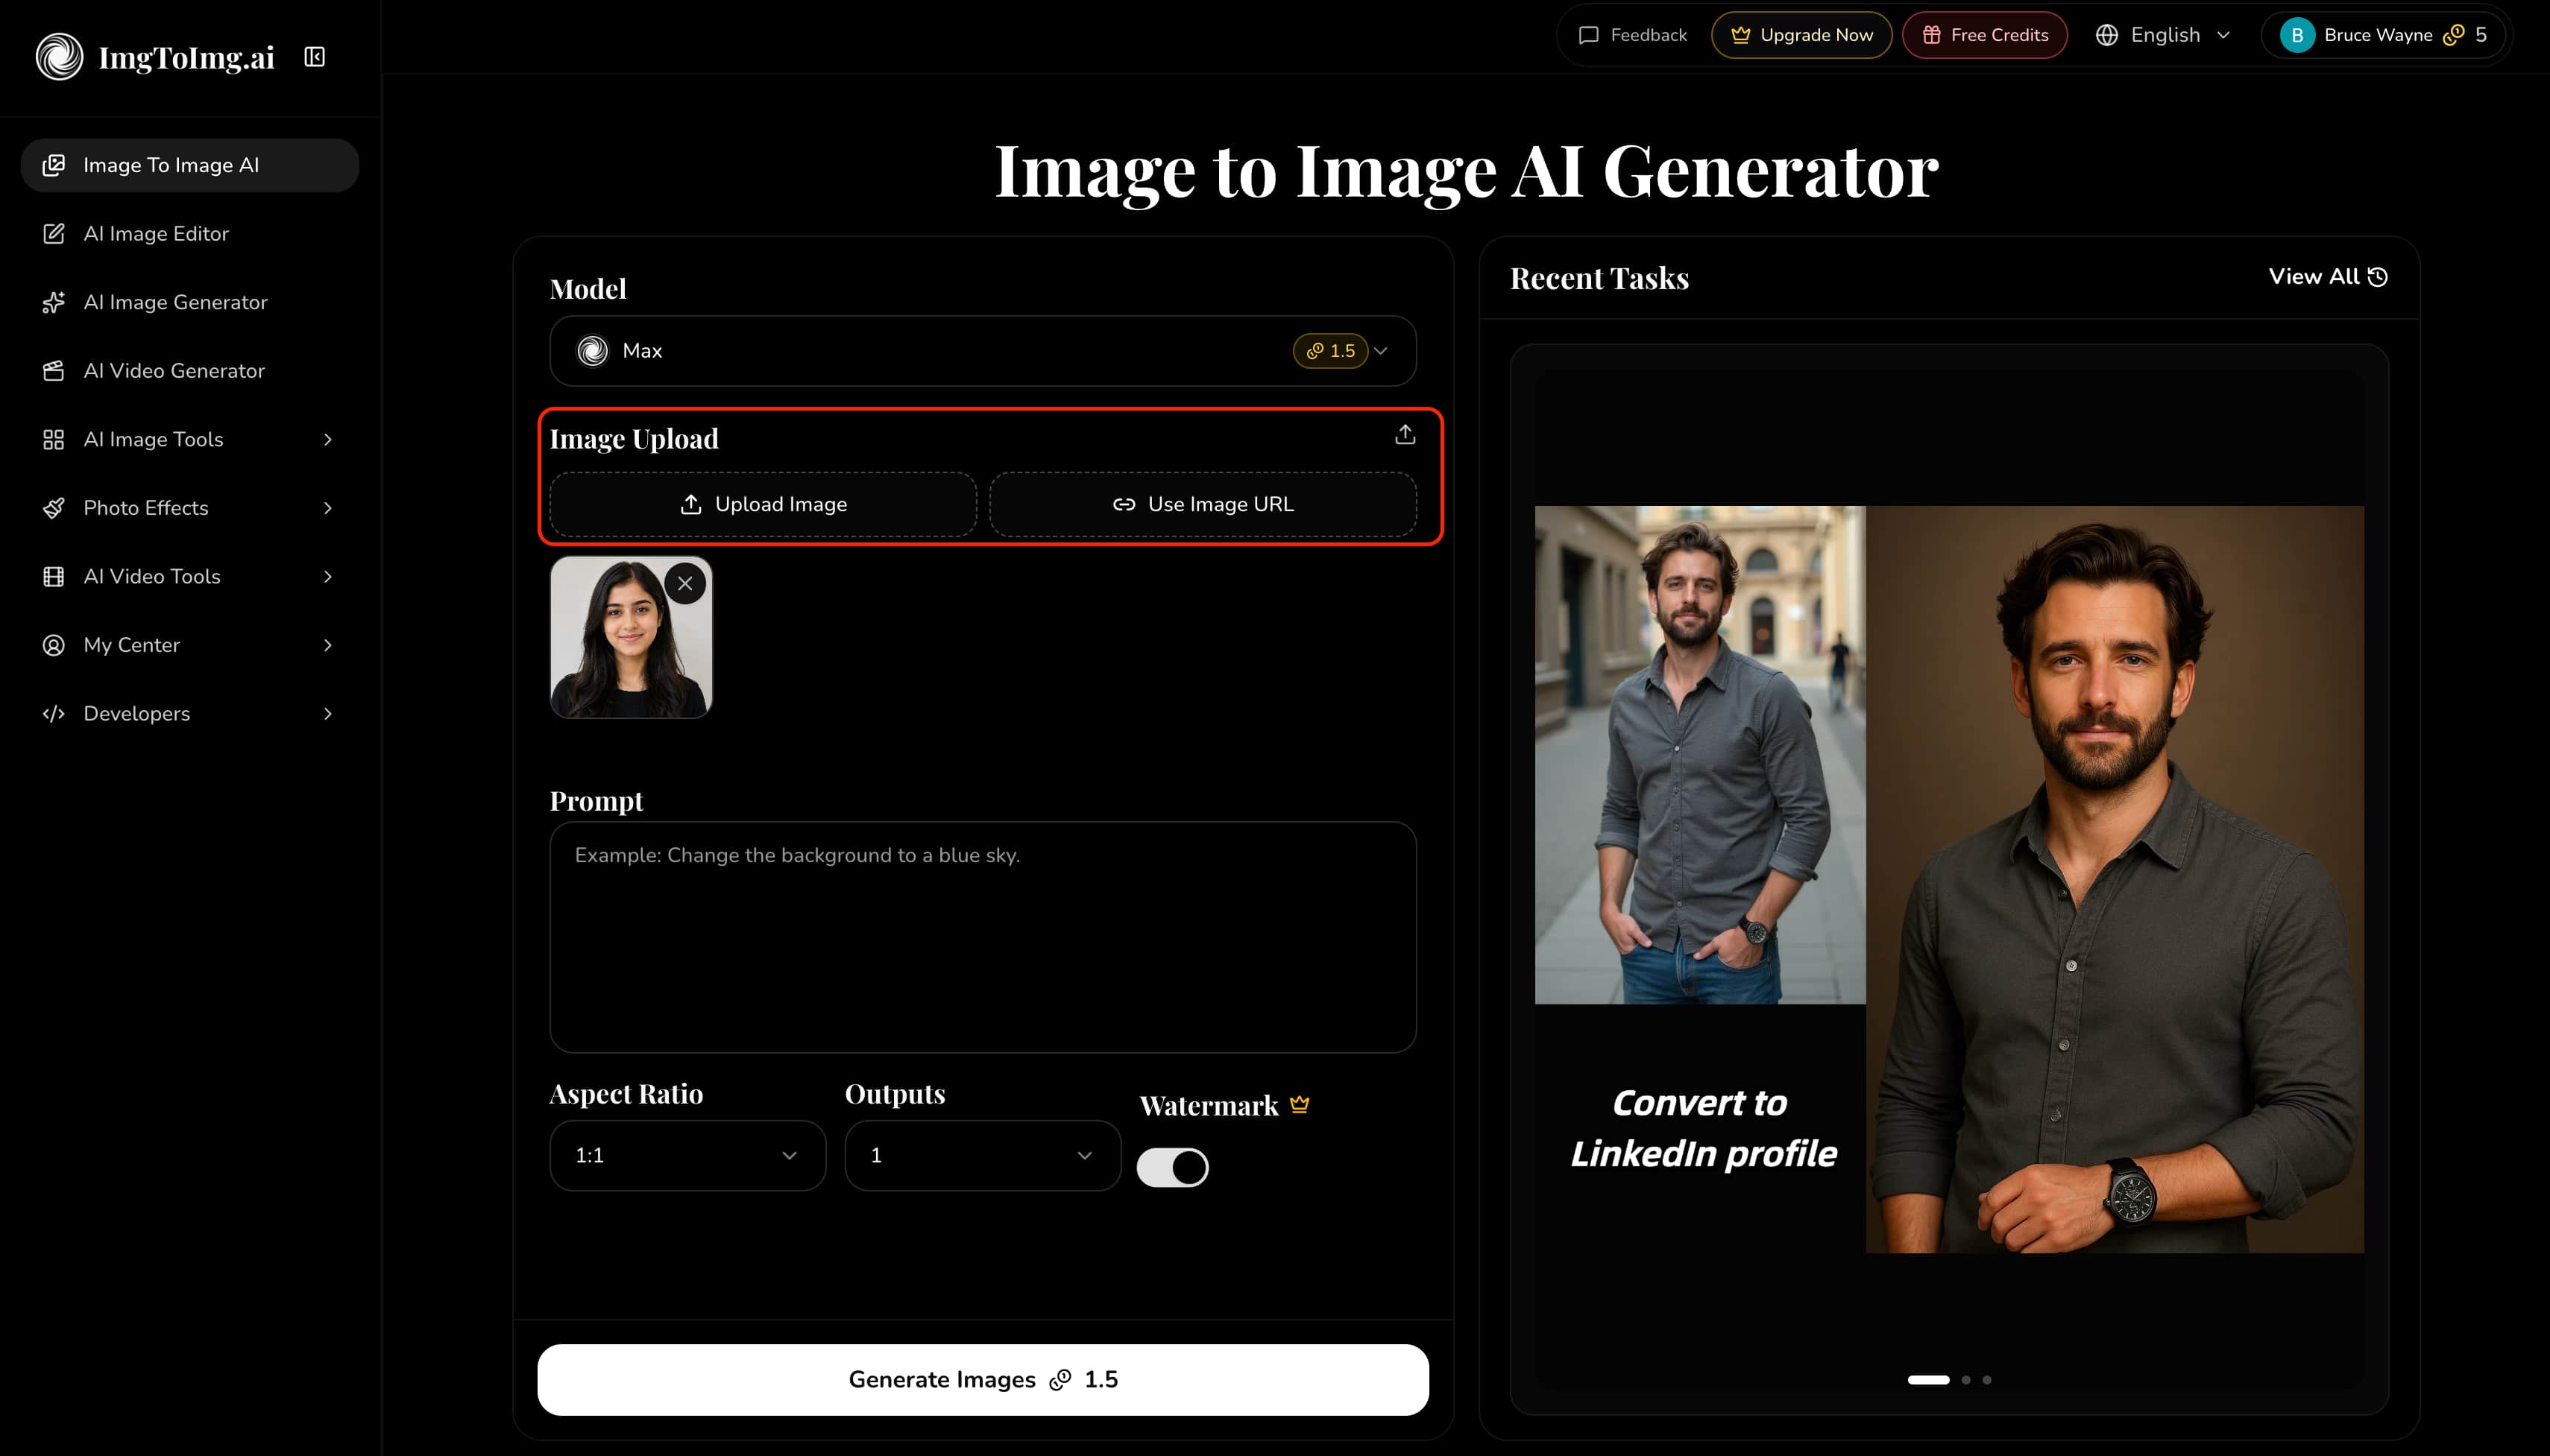Go to AI Video Generator
The height and width of the screenshot is (1456, 2550).
pyautogui.click(x=190, y=371)
